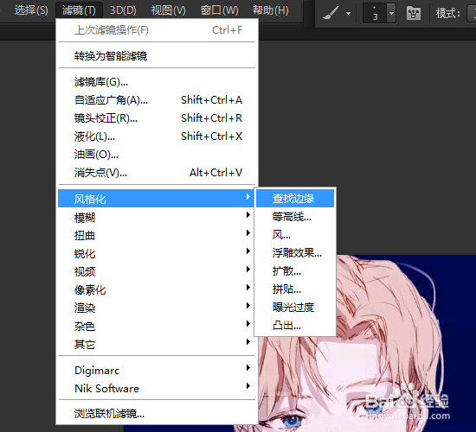Expand the Nik Software submenu
Screen dimensions: 476x432
coord(157,389)
